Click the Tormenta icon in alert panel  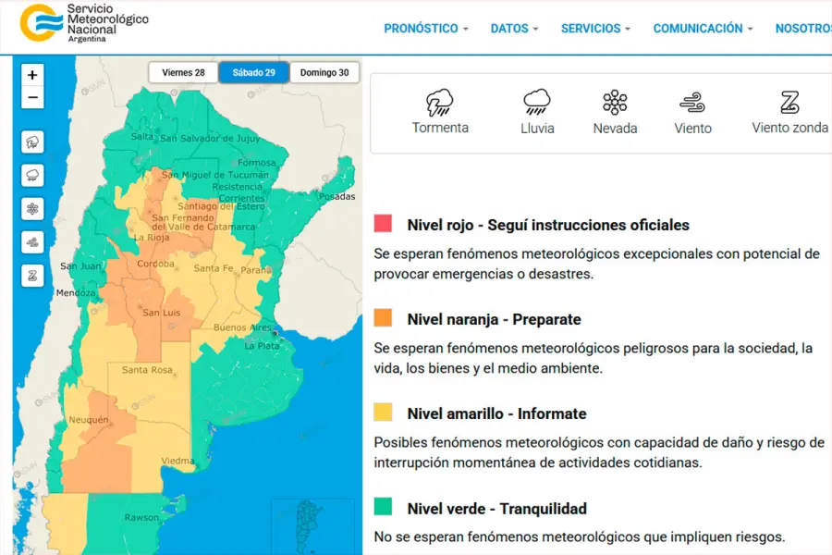click(440, 102)
